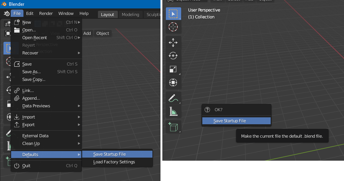Viewport: 344px width, 181px height.
Task: Expand the Import submenu
Action: (x=46, y=117)
